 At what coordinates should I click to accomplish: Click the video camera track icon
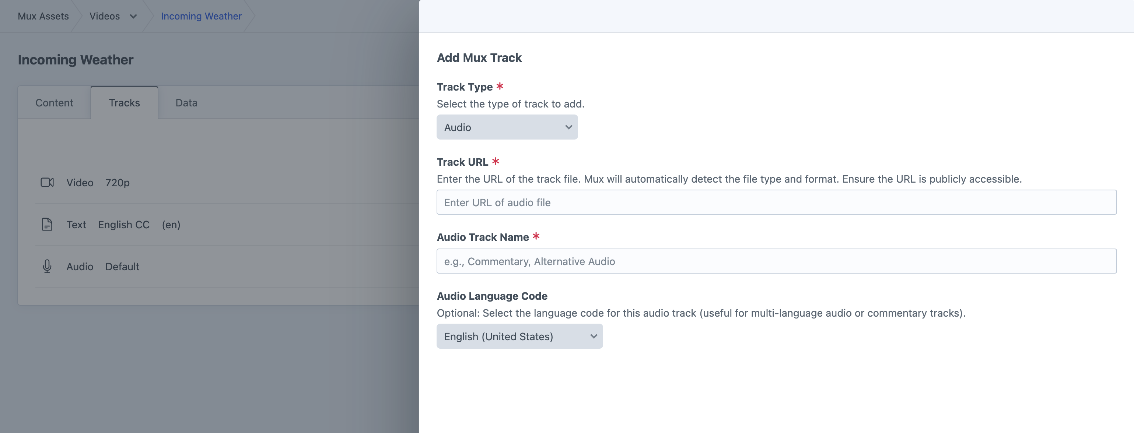click(47, 182)
